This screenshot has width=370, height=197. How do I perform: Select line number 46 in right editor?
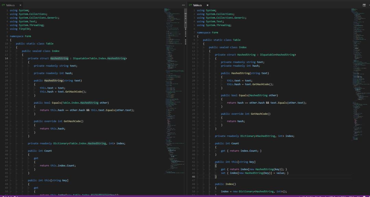click(194, 177)
